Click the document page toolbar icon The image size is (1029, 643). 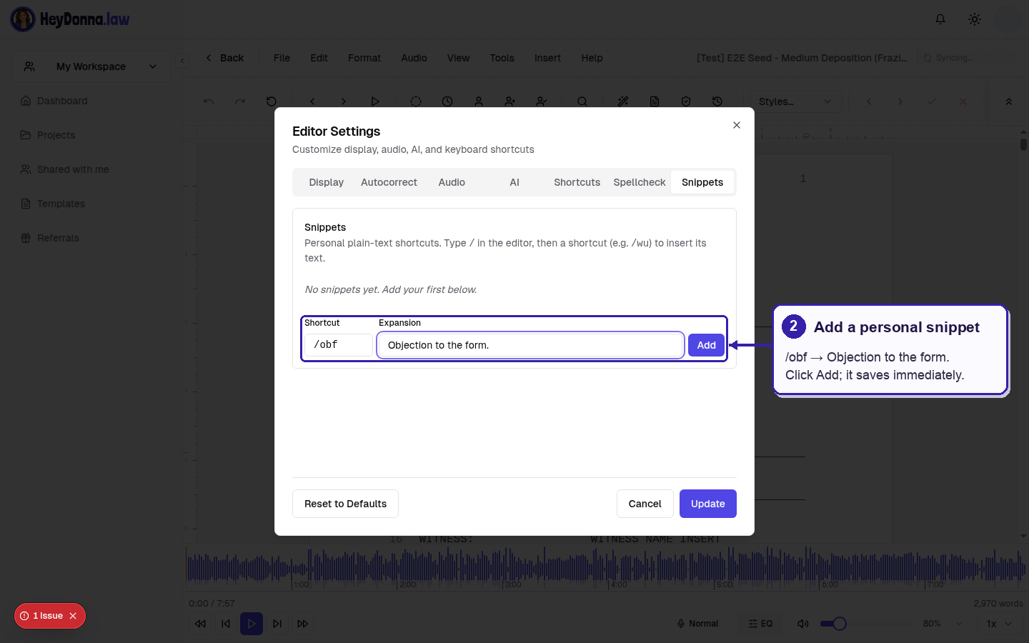click(655, 101)
